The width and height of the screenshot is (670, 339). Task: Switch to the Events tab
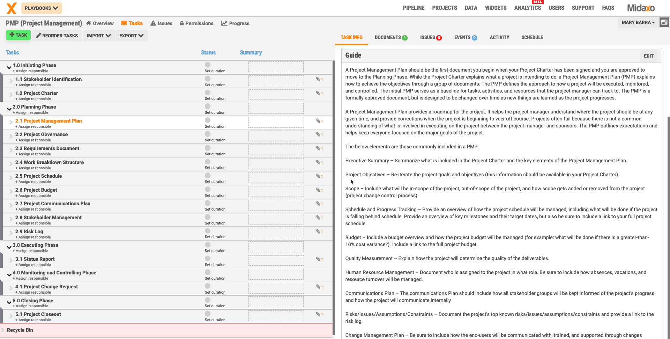click(x=466, y=37)
